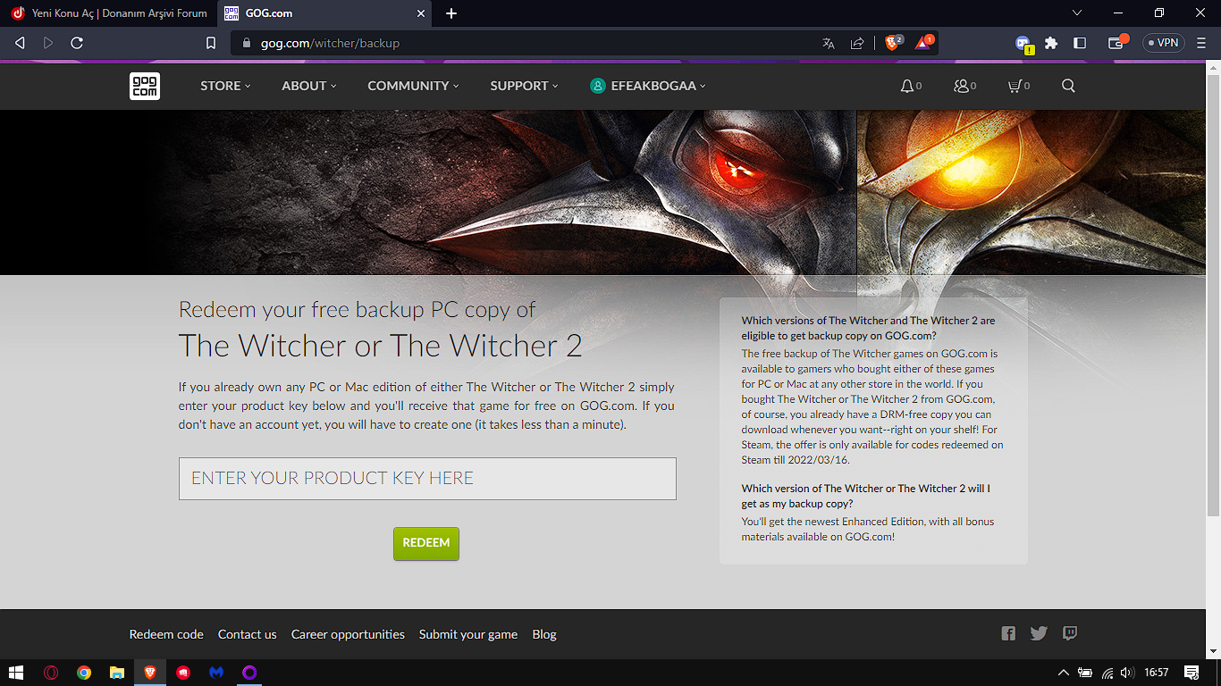Open File Explorer from the taskbar

(x=117, y=673)
